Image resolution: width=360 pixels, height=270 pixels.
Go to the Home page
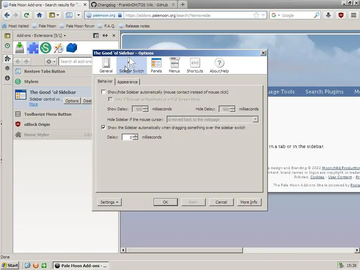pyautogui.click(x=39, y=15)
